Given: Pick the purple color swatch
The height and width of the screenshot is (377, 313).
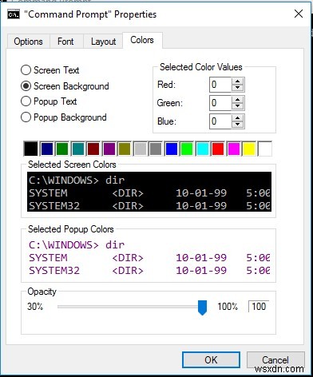Looking at the screenshot, I should pos(109,149).
